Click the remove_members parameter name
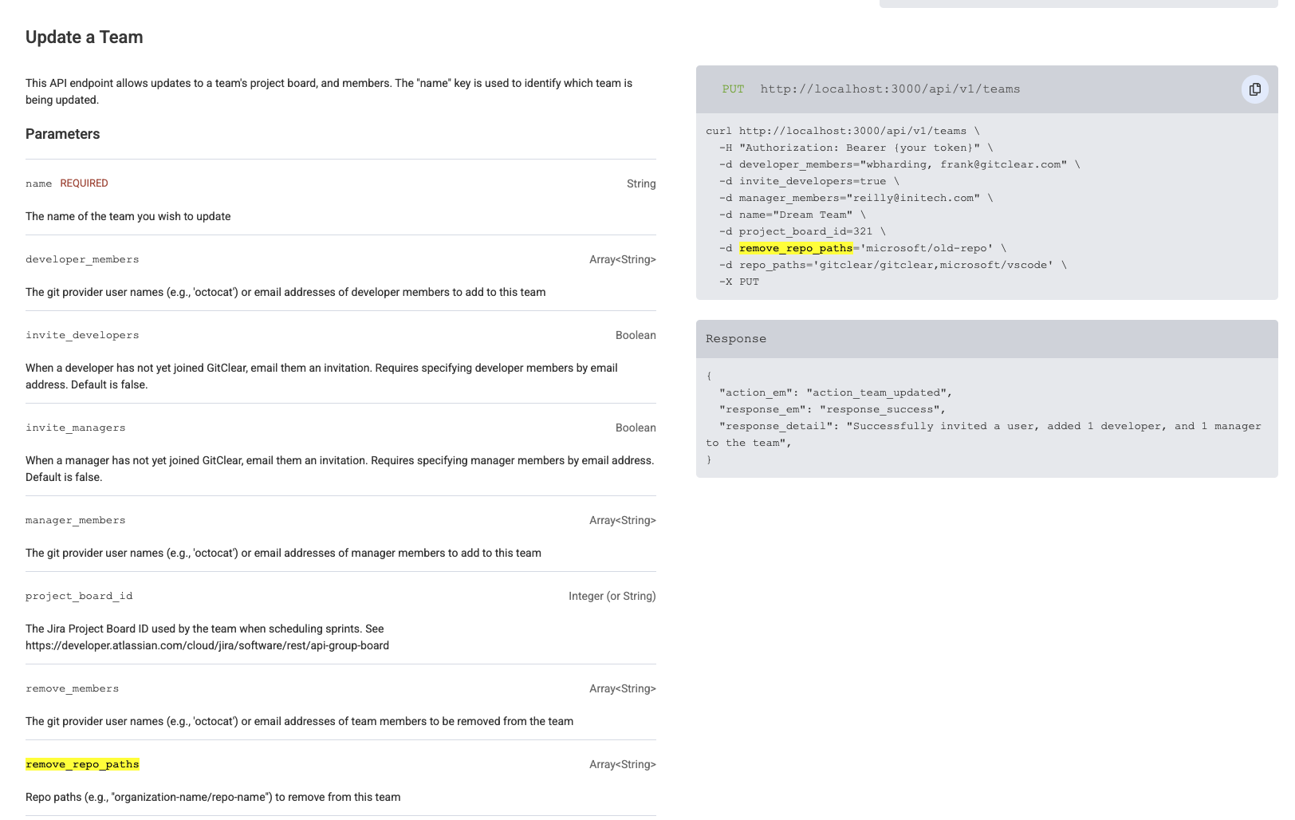The width and height of the screenshot is (1295, 820). point(72,688)
